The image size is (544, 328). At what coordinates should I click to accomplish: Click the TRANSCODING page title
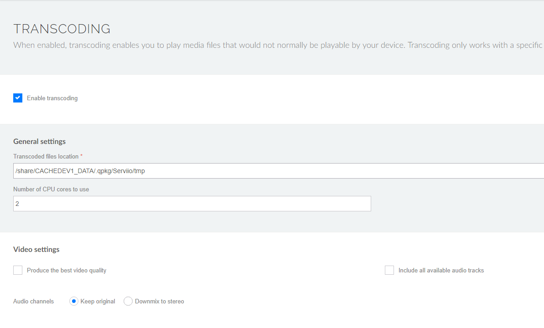[x=62, y=29]
